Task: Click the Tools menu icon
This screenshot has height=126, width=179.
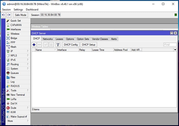Action: click(x=8, y=91)
